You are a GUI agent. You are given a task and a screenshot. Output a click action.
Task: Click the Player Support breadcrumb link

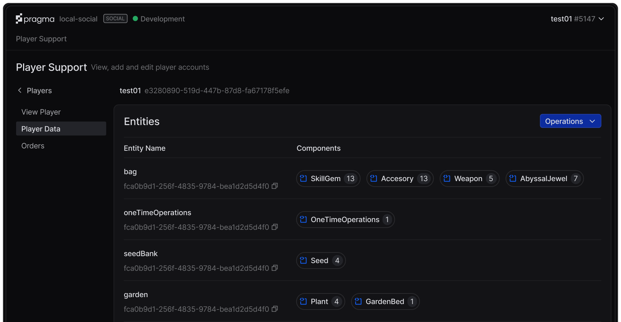coord(41,39)
